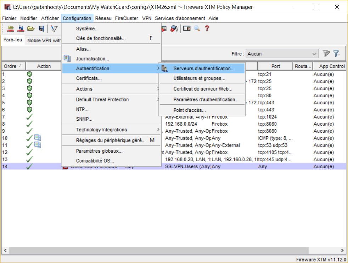The image size is (348, 263).
Task: Click the Open from Firebox toolbar icon
Action: tap(10, 28)
